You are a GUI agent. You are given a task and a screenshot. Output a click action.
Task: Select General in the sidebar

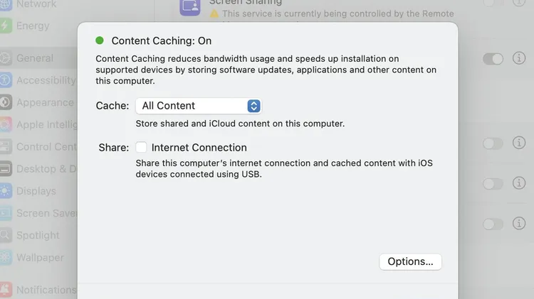point(35,58)
